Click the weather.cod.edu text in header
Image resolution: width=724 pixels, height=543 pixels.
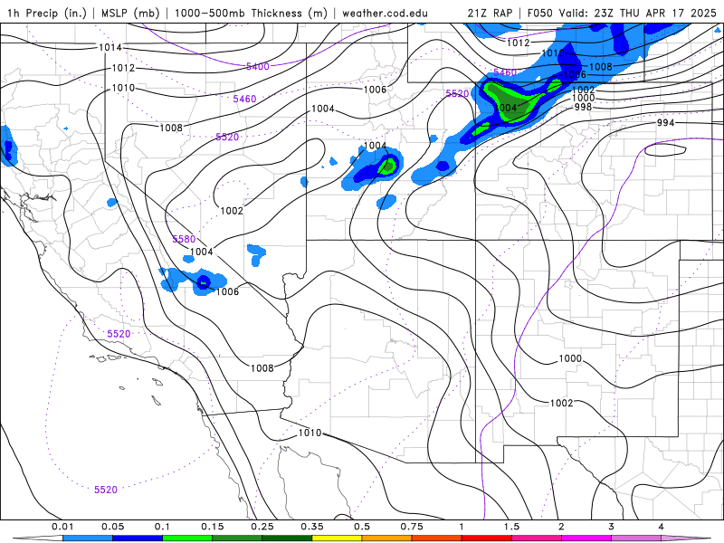(x=385, y=13)
